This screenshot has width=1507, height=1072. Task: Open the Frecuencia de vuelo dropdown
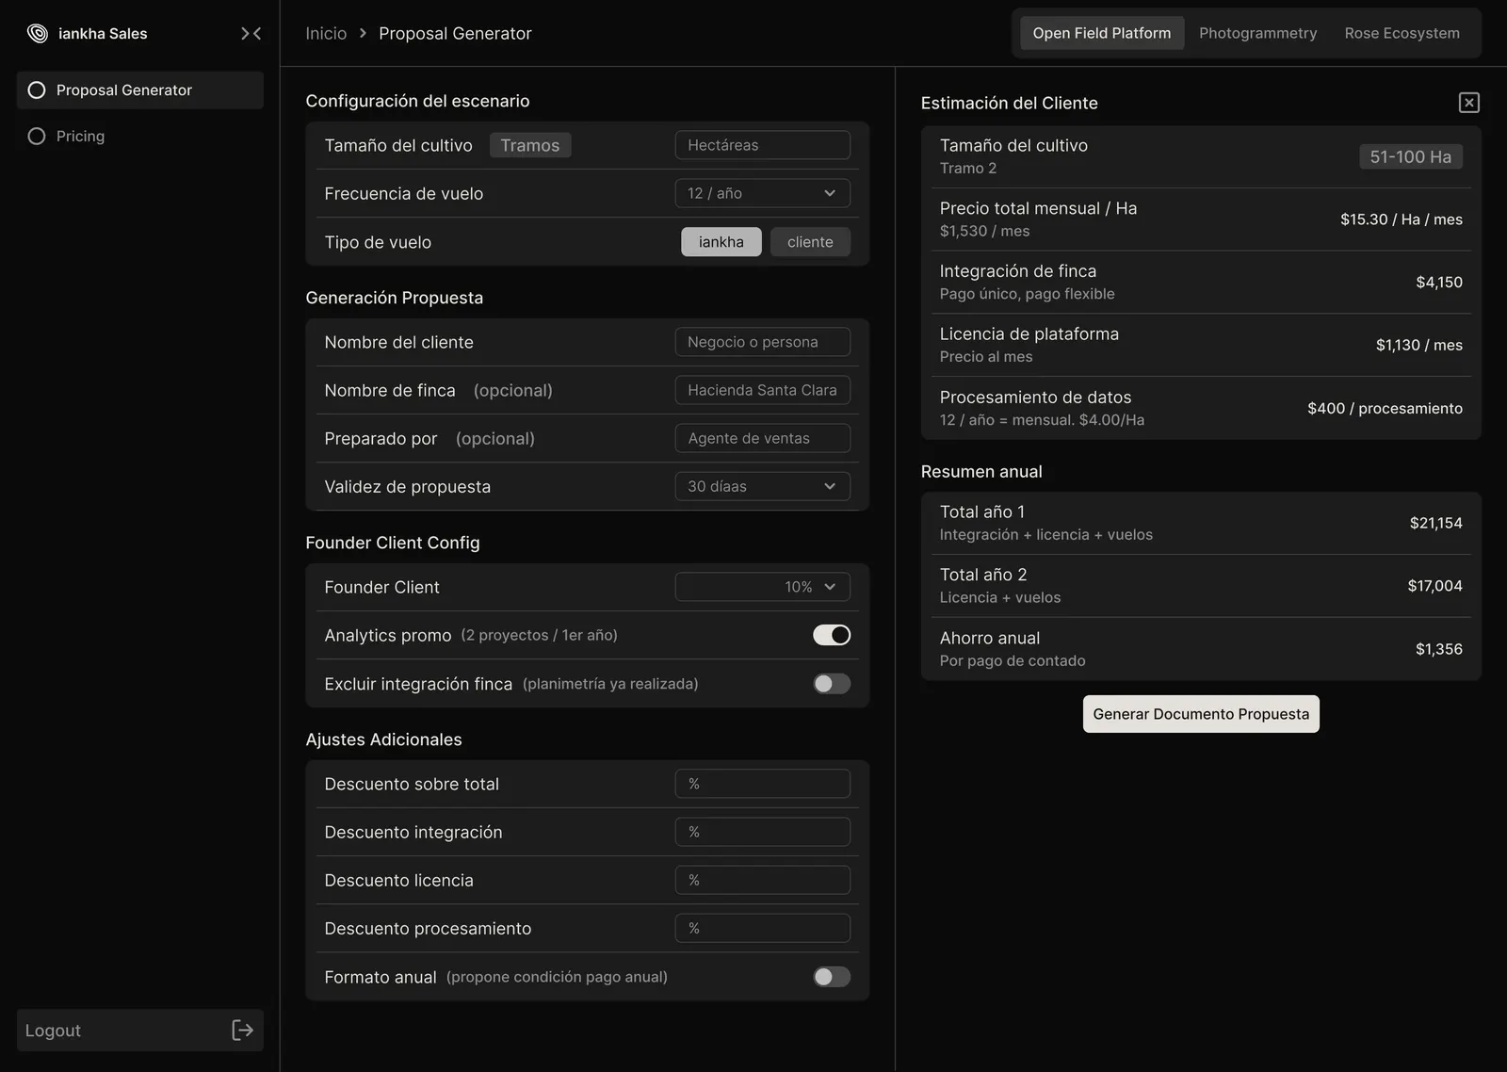point(763,193)
